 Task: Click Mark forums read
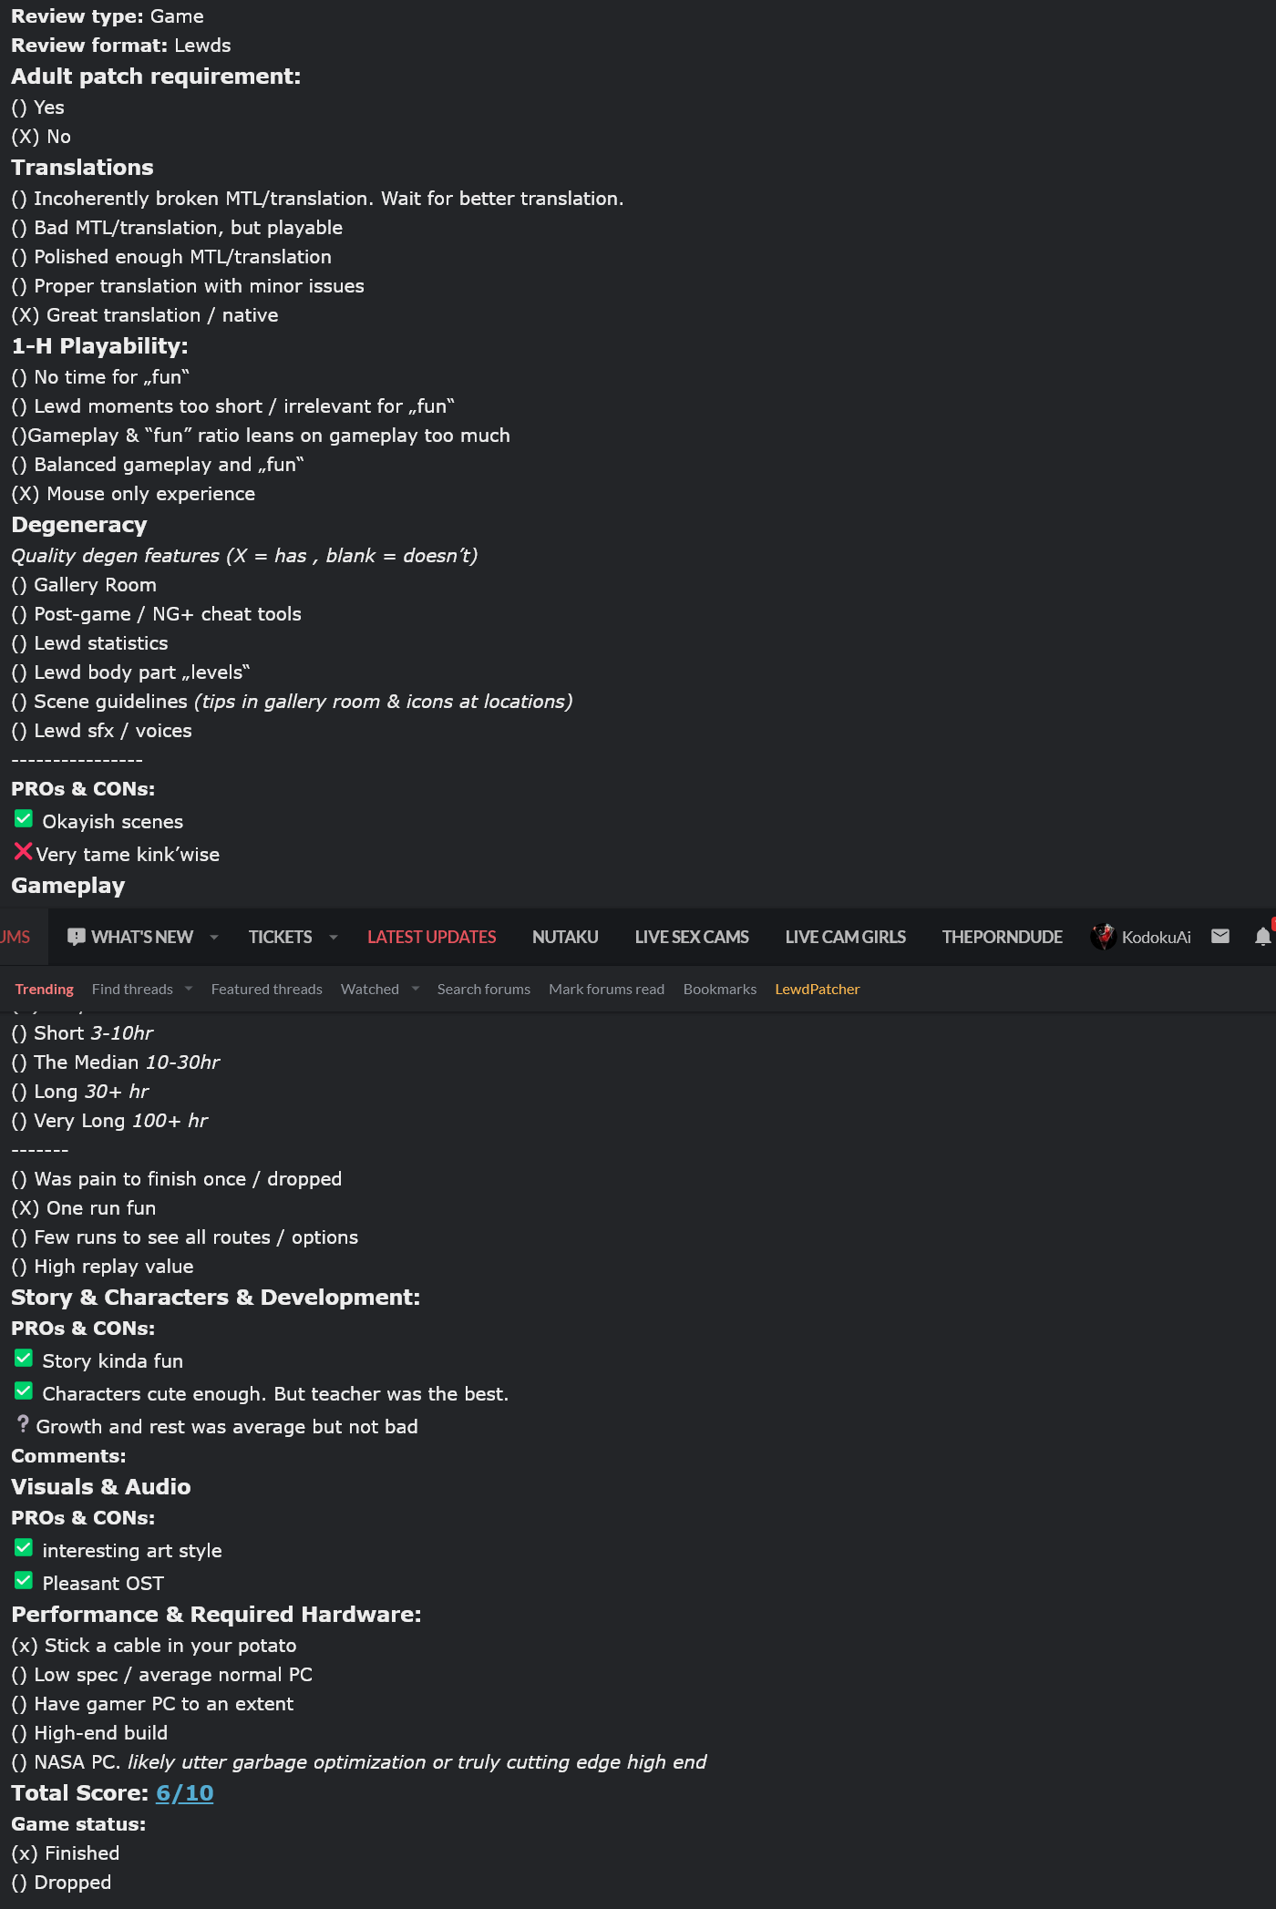click(606, 989)
